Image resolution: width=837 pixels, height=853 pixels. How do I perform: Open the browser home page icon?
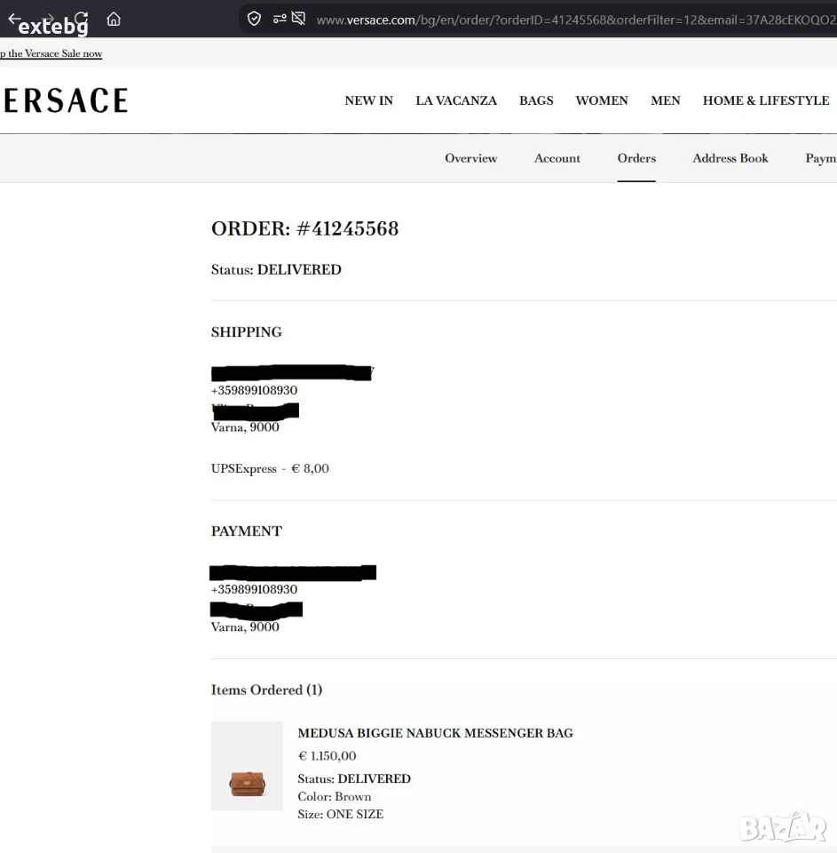[114, 20]
